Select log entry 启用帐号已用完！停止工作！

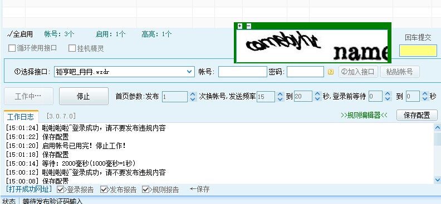66,146
